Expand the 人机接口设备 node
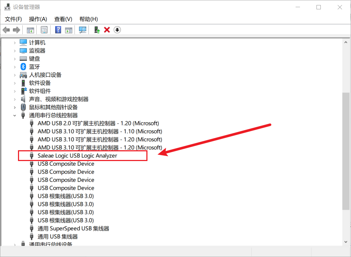Viewport: 351px width, 257px height. point(15,75)
